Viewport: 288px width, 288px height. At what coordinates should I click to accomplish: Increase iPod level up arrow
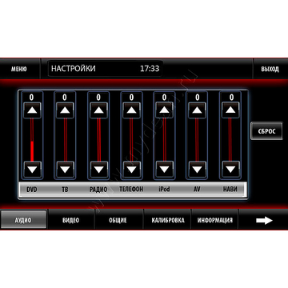[x=164, y=110]
